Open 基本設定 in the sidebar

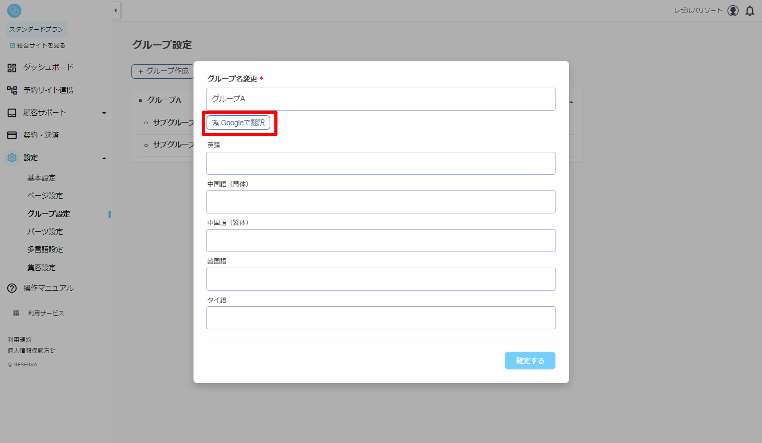click(41, 178)
